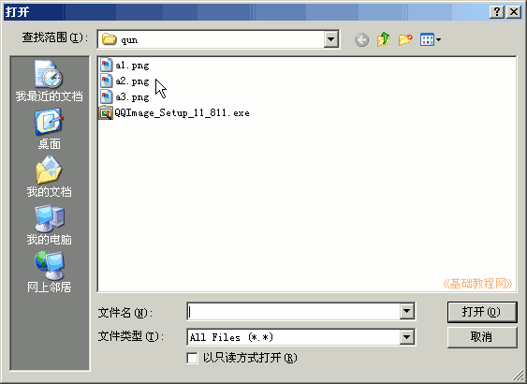
Task: Click the Open (打开) button
Action: point(482,312)
